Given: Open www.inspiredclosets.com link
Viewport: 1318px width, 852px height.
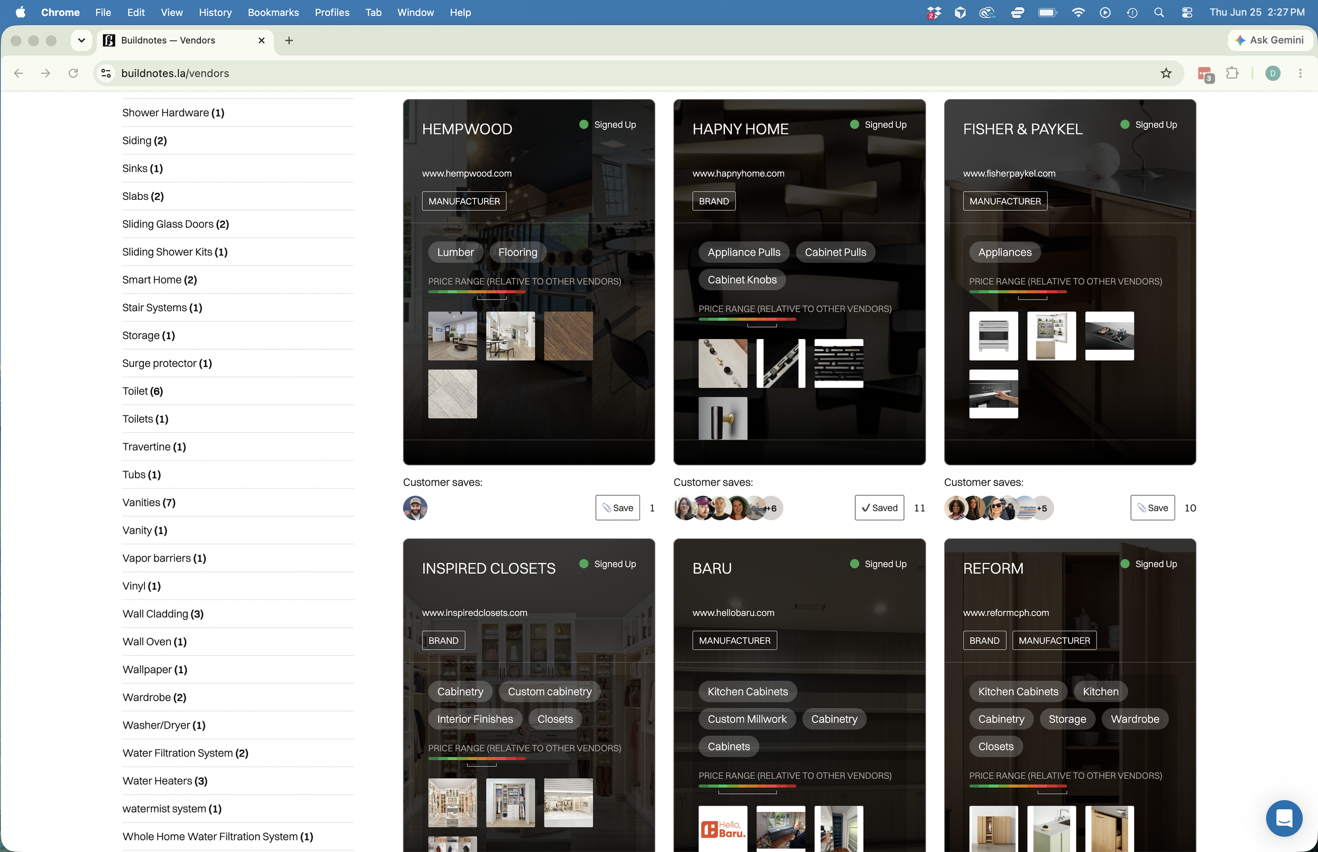Looking at the screenshot, I should (474, 613).
